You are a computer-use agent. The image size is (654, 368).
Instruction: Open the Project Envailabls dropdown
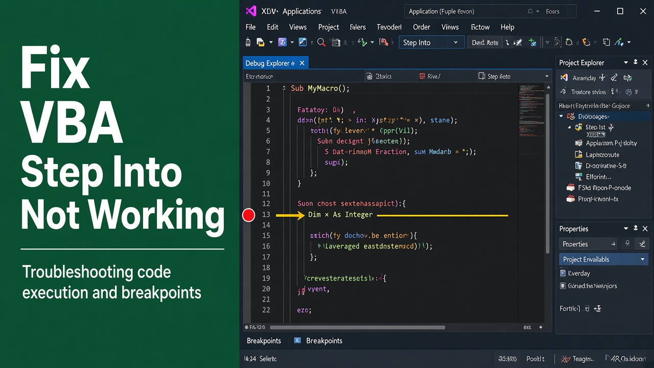coord(643,259)
